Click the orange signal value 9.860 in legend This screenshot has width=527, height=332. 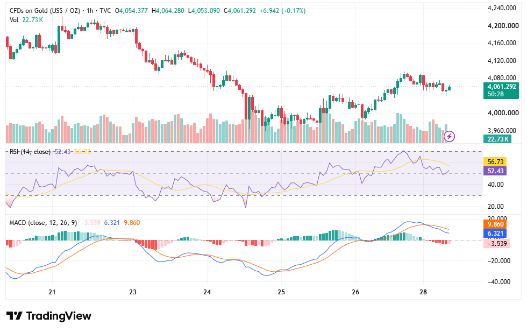point(132,223)
